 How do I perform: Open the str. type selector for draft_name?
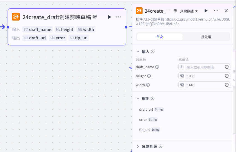tap(182, 67)
